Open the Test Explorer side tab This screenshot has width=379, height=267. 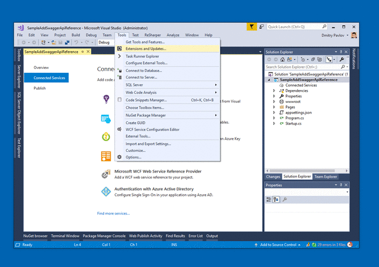point(19,148)
